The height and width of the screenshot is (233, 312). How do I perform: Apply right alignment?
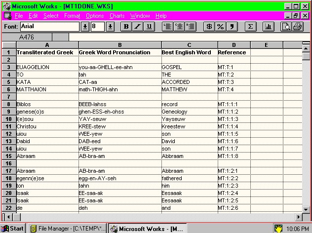pos(191,27)
